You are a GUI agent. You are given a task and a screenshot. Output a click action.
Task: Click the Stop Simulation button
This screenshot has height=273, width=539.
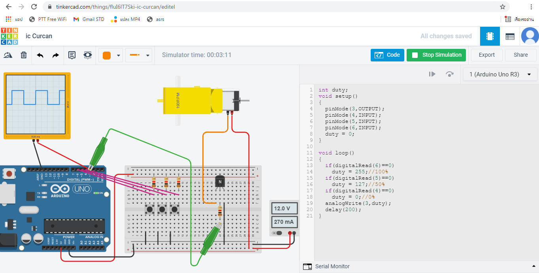(x=436, y=55)
